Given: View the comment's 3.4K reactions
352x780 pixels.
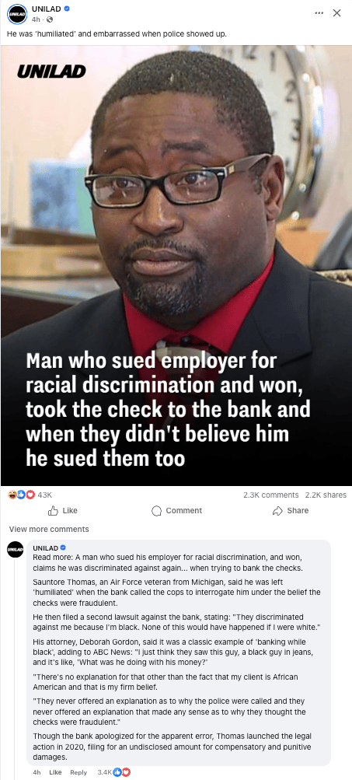Looking at the screenshot, I should [x=113, y=772].
